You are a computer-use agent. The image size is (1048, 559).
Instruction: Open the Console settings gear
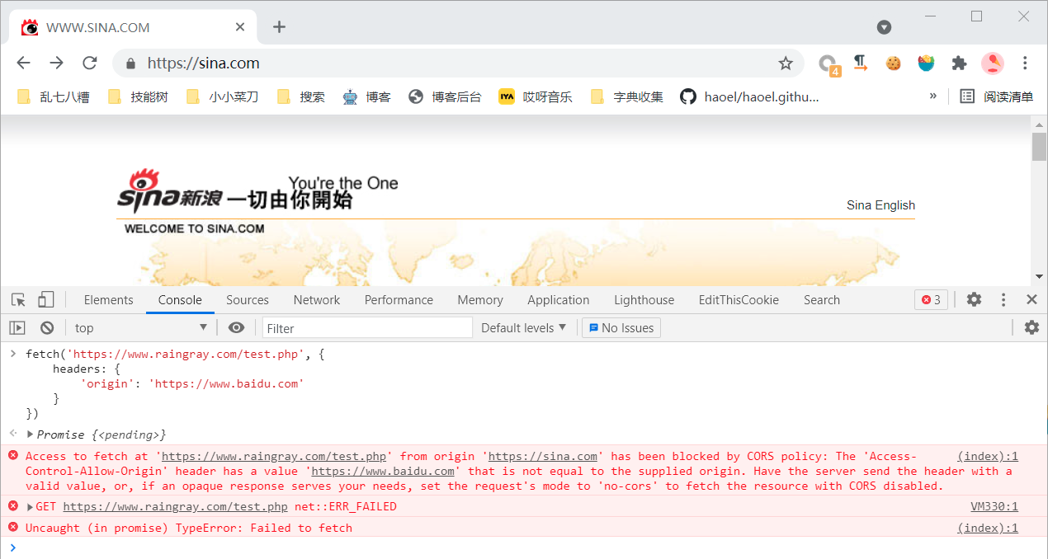coord(1031,327)
